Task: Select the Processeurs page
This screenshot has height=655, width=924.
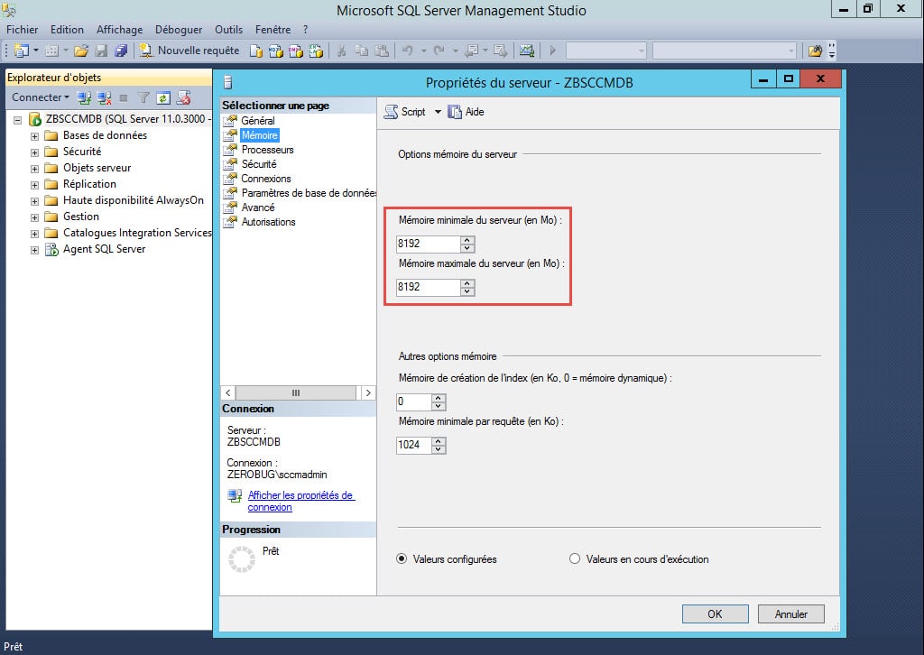Action: pos(267,150)
